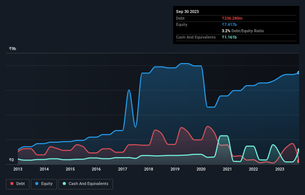Click the 2013 x-axis label

tap(18, 169)
